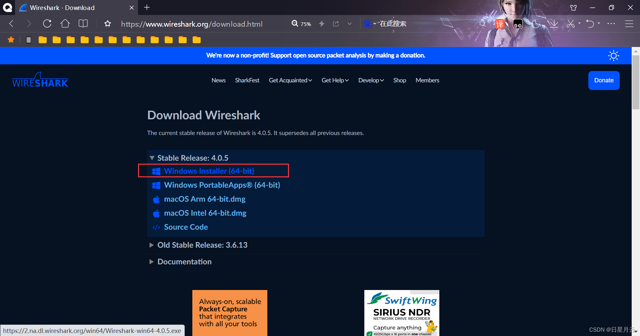Viewport: 640px width, 336px height.
Task: Click the vertical page scrollbar thumb
Action: pyautogui.click(x=636, y=82)
